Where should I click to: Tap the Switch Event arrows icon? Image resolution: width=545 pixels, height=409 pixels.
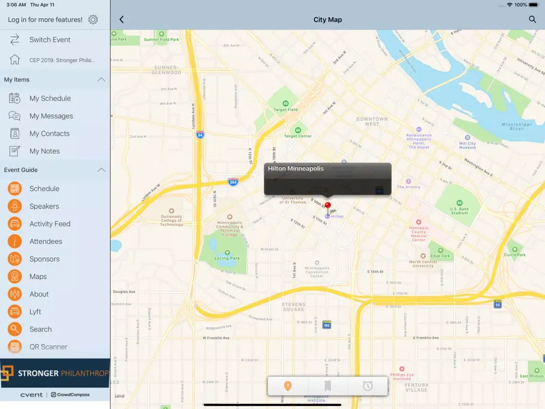14,40
